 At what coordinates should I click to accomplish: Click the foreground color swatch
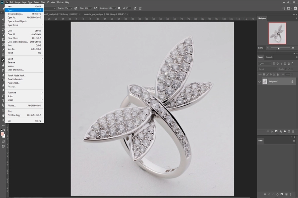click(x=2, y=134)
